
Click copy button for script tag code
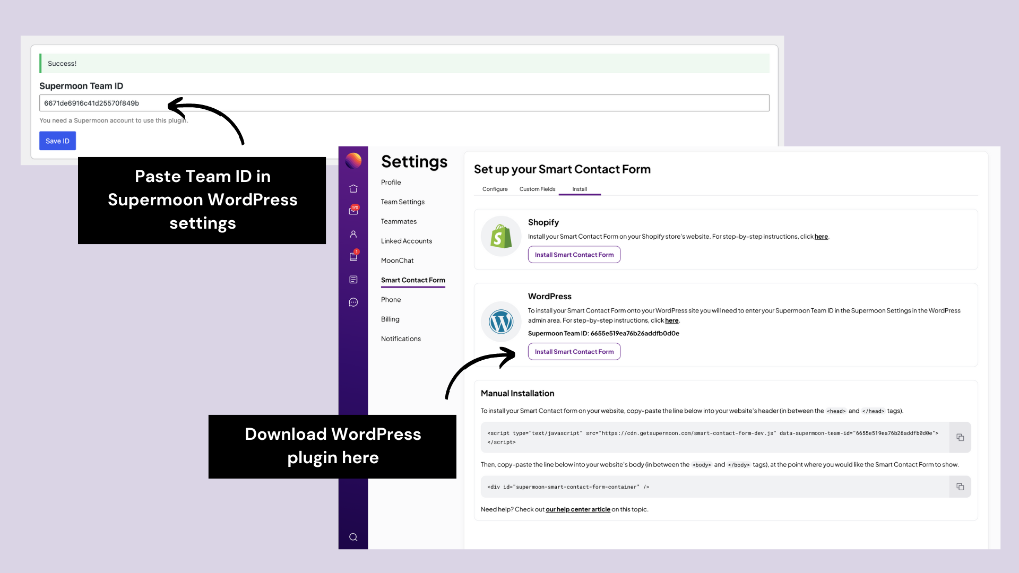click(x=960, y=437)
